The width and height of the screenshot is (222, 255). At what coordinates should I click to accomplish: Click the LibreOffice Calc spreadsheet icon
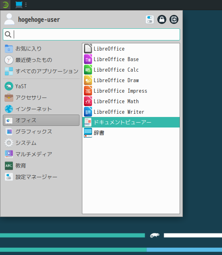tap(88, 70)
